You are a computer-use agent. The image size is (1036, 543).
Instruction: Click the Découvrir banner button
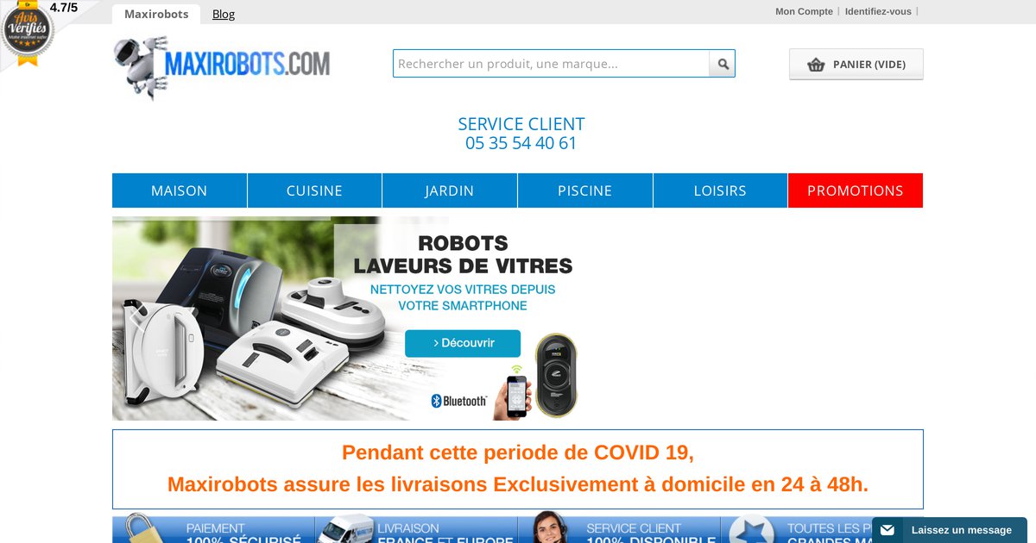coord(463,343)
